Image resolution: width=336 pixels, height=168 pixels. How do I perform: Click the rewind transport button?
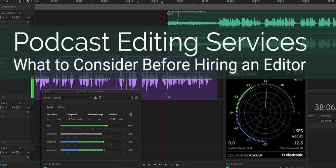[x=155, y=165]
